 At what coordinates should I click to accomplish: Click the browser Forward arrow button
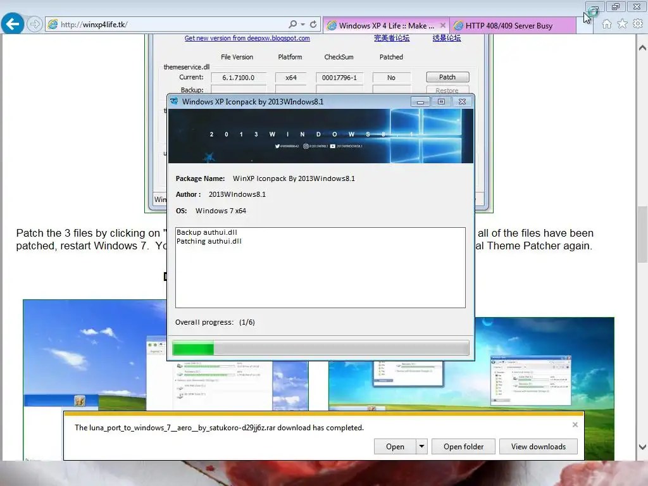coord(35,25)
